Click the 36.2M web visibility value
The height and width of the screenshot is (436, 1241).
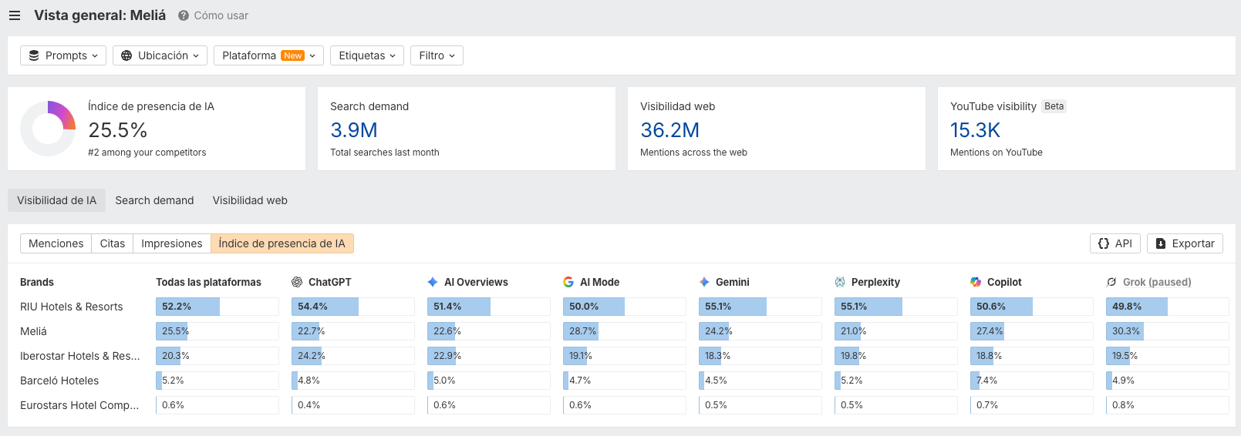point(670,130)
